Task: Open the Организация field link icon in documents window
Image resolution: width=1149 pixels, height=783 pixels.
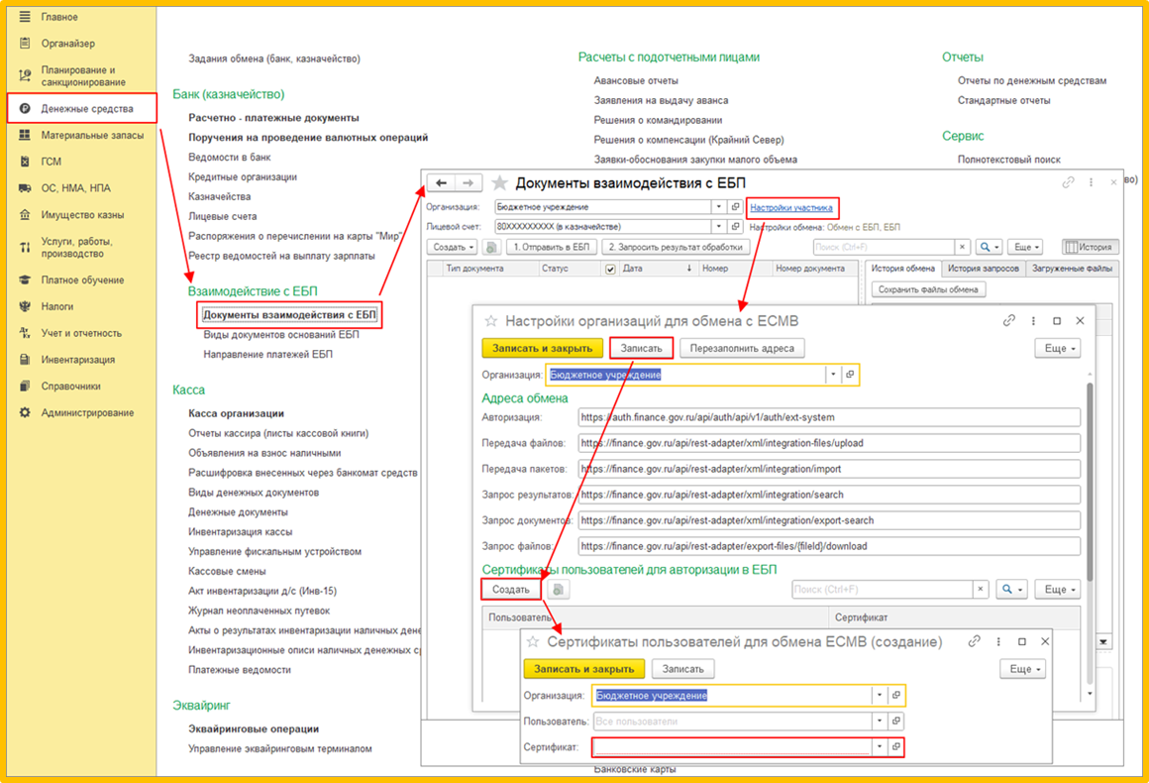Action: click(x=736, y=207)
